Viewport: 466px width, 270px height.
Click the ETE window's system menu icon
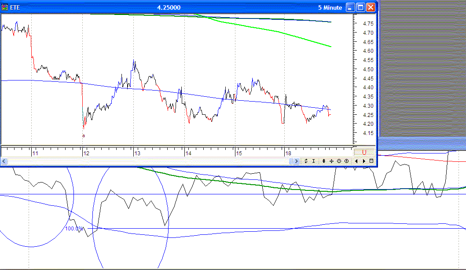(4, 7)
